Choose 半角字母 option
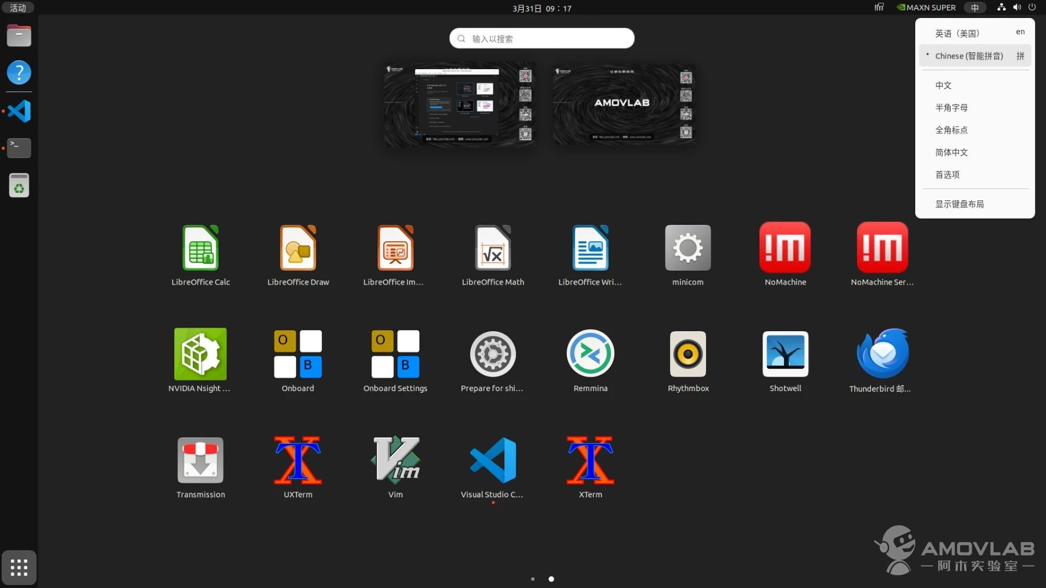The width and height of the screenshot is (1046, 588). click(x=975, y=107)
